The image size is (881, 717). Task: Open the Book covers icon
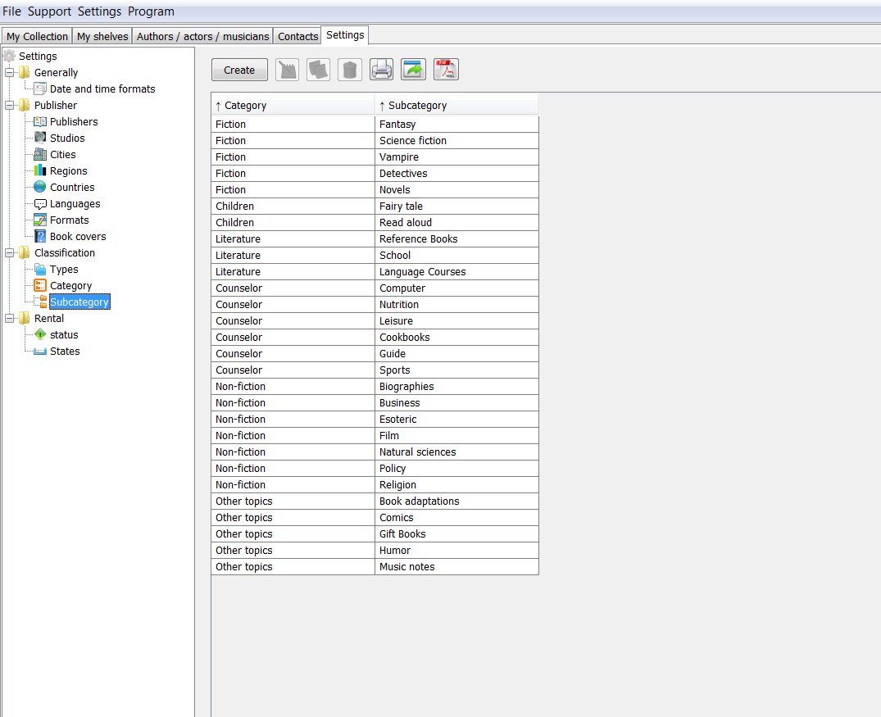tap(40, 236)
